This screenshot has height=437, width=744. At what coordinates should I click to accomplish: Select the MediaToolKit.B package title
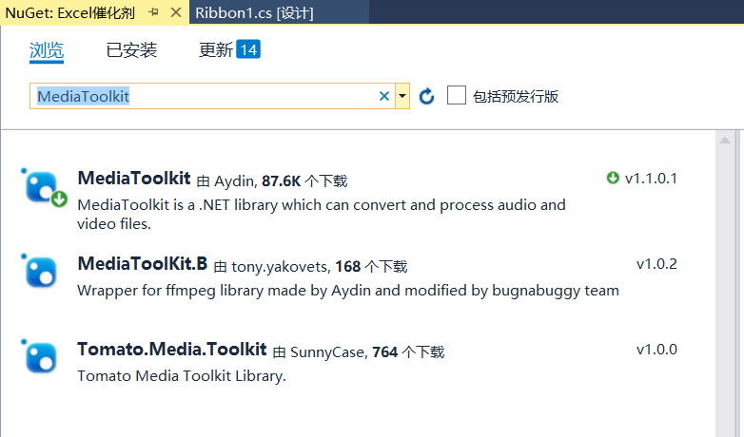[143, 264]
